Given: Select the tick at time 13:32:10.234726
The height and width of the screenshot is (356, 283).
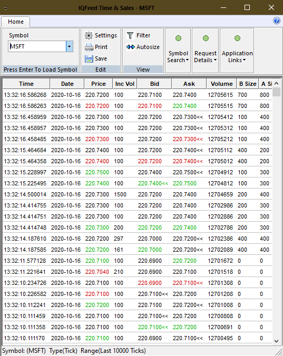Looking at the screenshot, I should coord(138,283).
